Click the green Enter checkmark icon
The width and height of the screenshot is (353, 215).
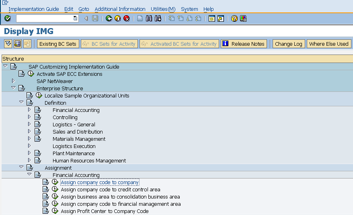point(8,18)
